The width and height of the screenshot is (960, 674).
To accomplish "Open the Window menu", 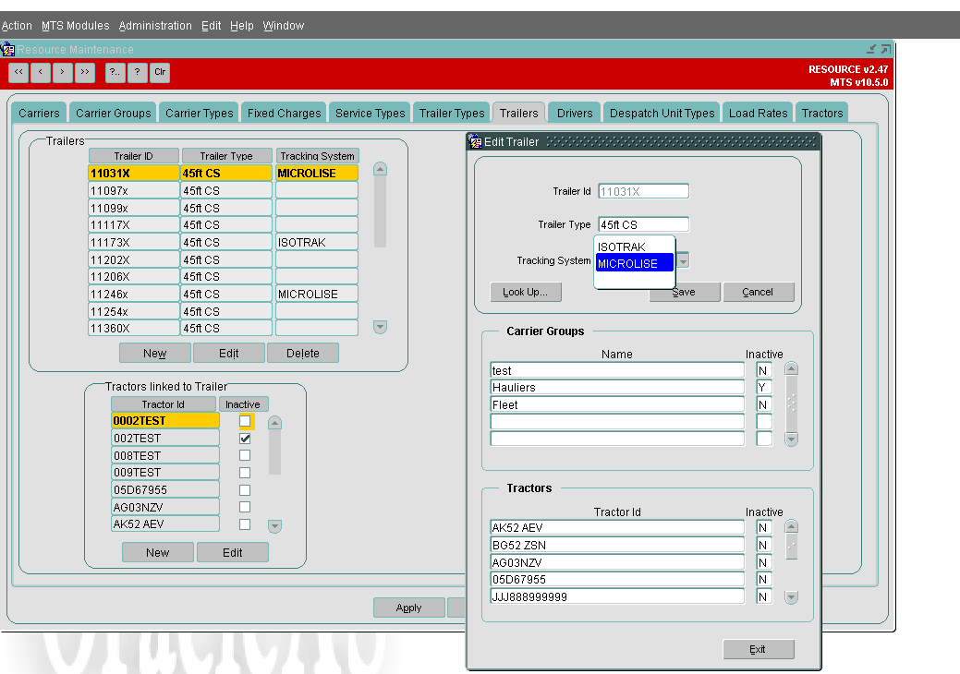I will coord(284,26).
